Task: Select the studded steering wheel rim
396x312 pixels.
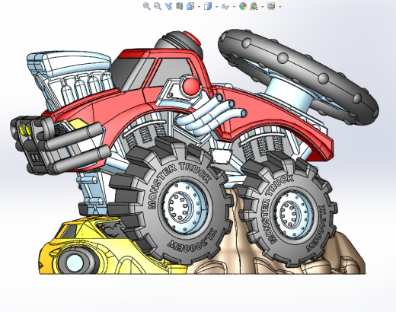Action: coord(299,76)
